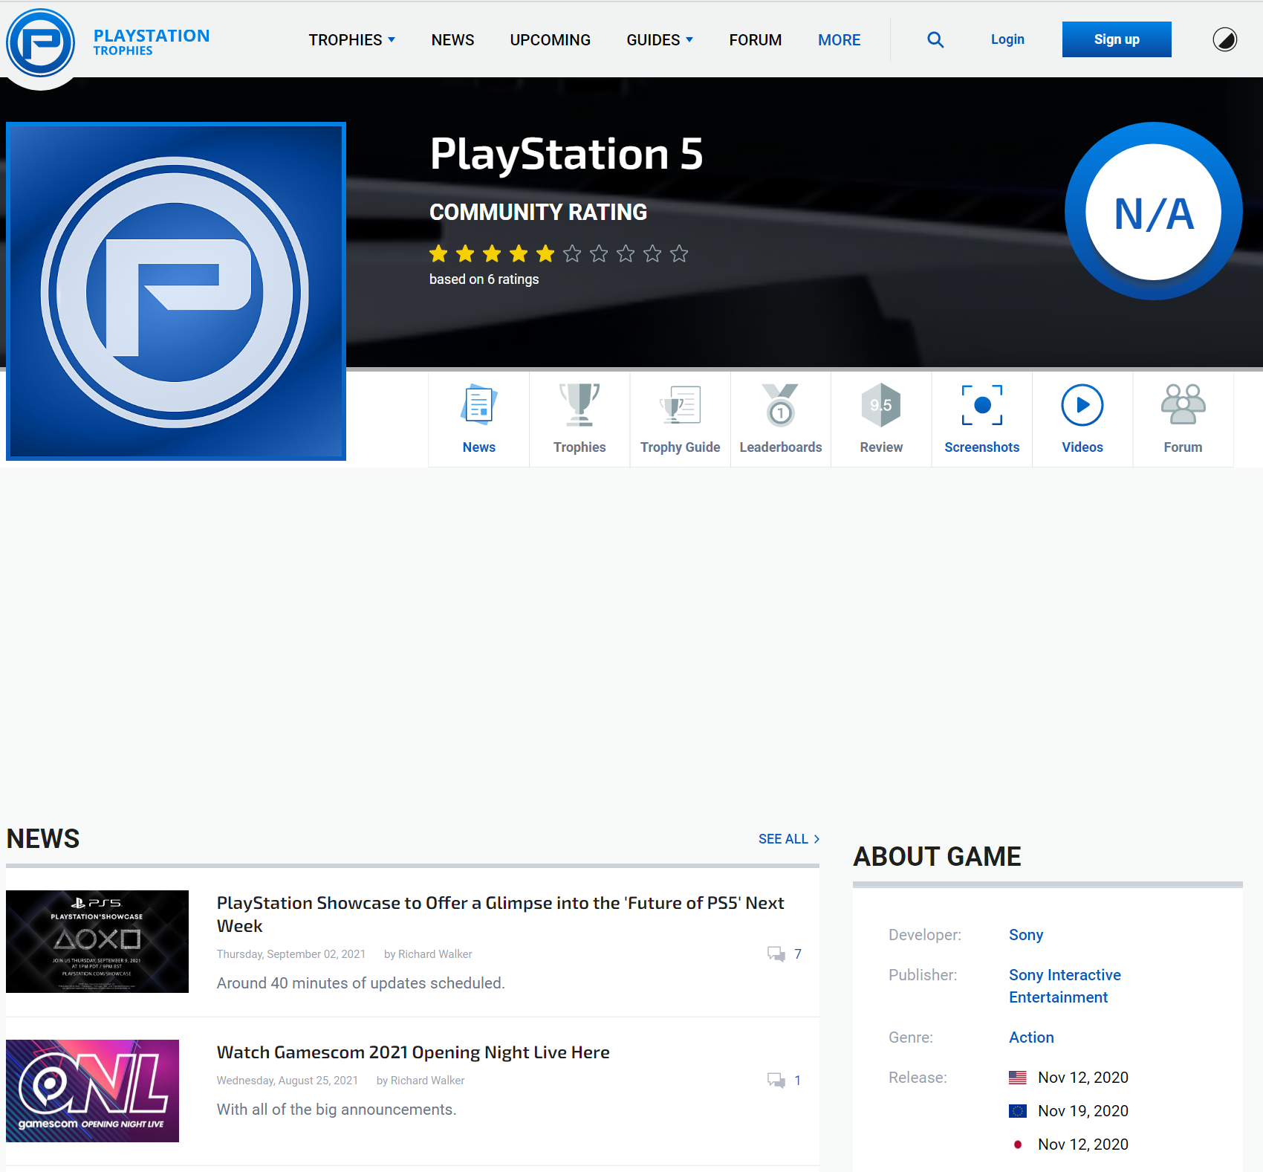
Task: Click the PlayStation Trophies site logo
Action: click(108, 42)
